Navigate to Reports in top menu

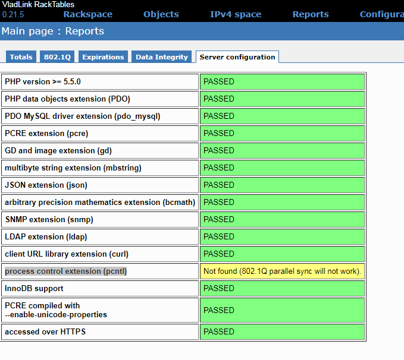[x=310, y=14]
